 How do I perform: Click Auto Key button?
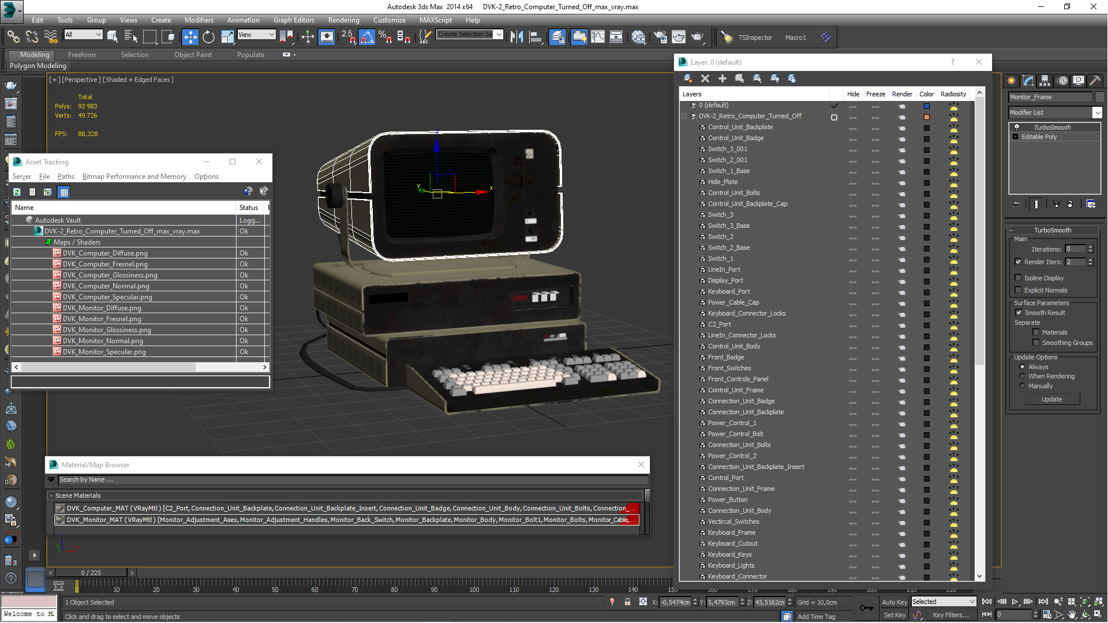894,602
